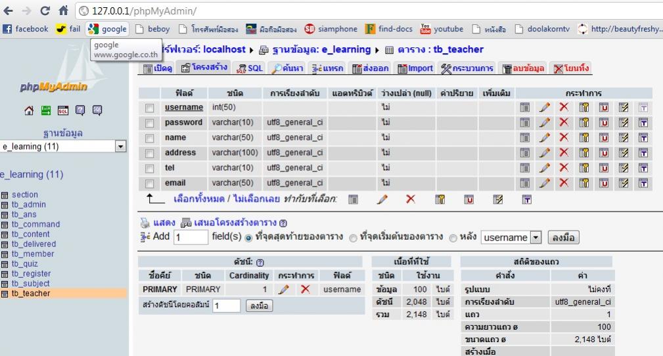The height and width of the screenshot is (356, 663).
Task: Open tb_teacher table in sidebar
Action: (30, 294)
